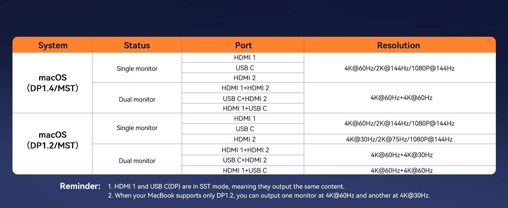Select the Resolution column header
Image resolution: width=508 pixels, height=208 pixels.
pyautogui.click(x=398, y=45)
